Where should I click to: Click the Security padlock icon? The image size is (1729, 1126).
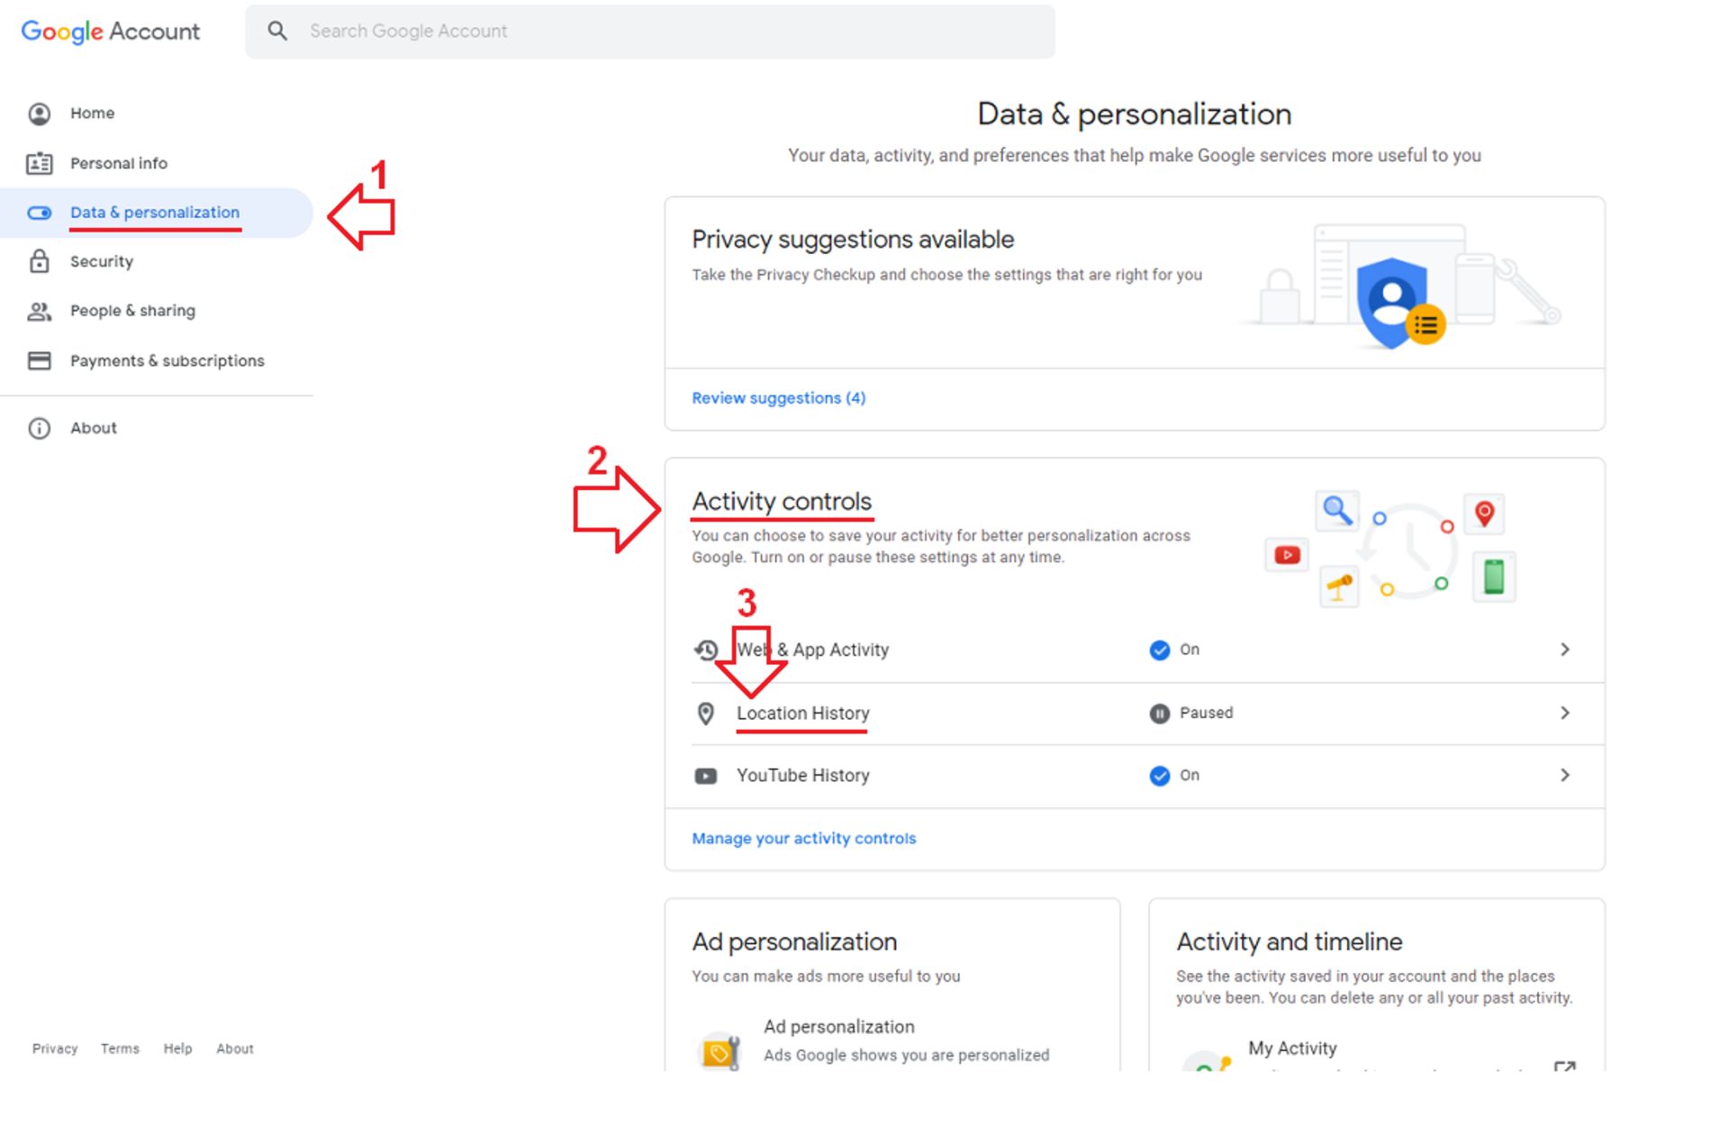[x=40, y=261]
